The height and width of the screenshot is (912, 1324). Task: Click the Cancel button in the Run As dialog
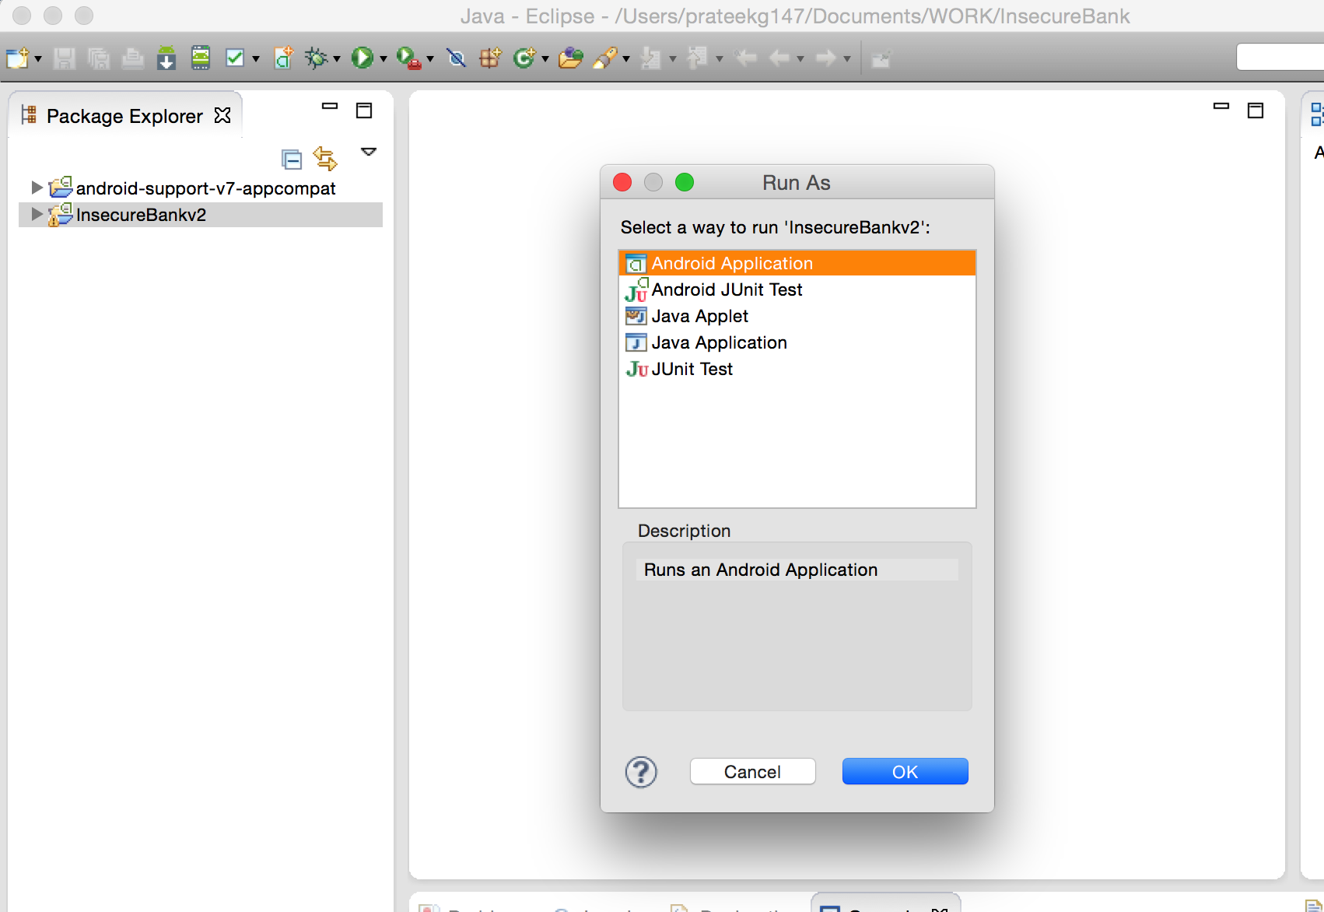pos(752,771)
